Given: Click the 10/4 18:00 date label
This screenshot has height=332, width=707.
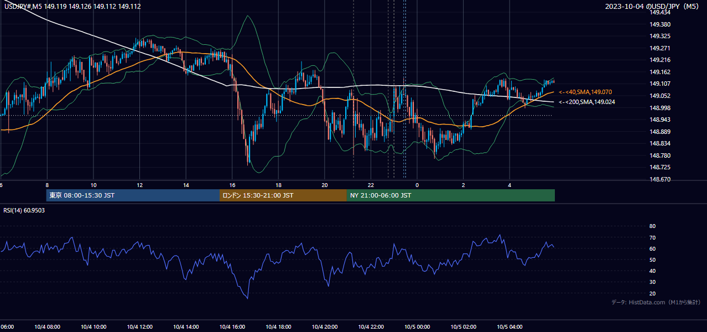Looking at the screenshot, I should pyautogui.click(x=278, y=327).
